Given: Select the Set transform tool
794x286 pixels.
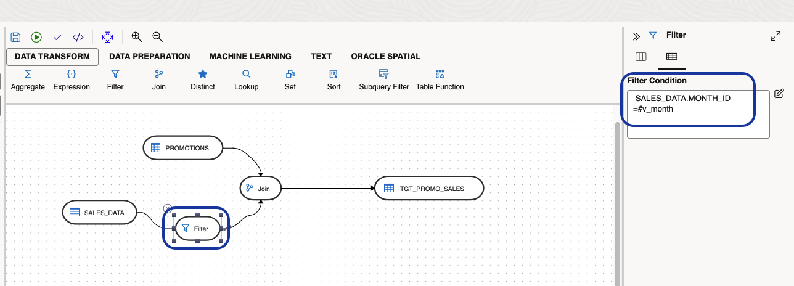Looking at the screenshot, I should pos(290,80).
